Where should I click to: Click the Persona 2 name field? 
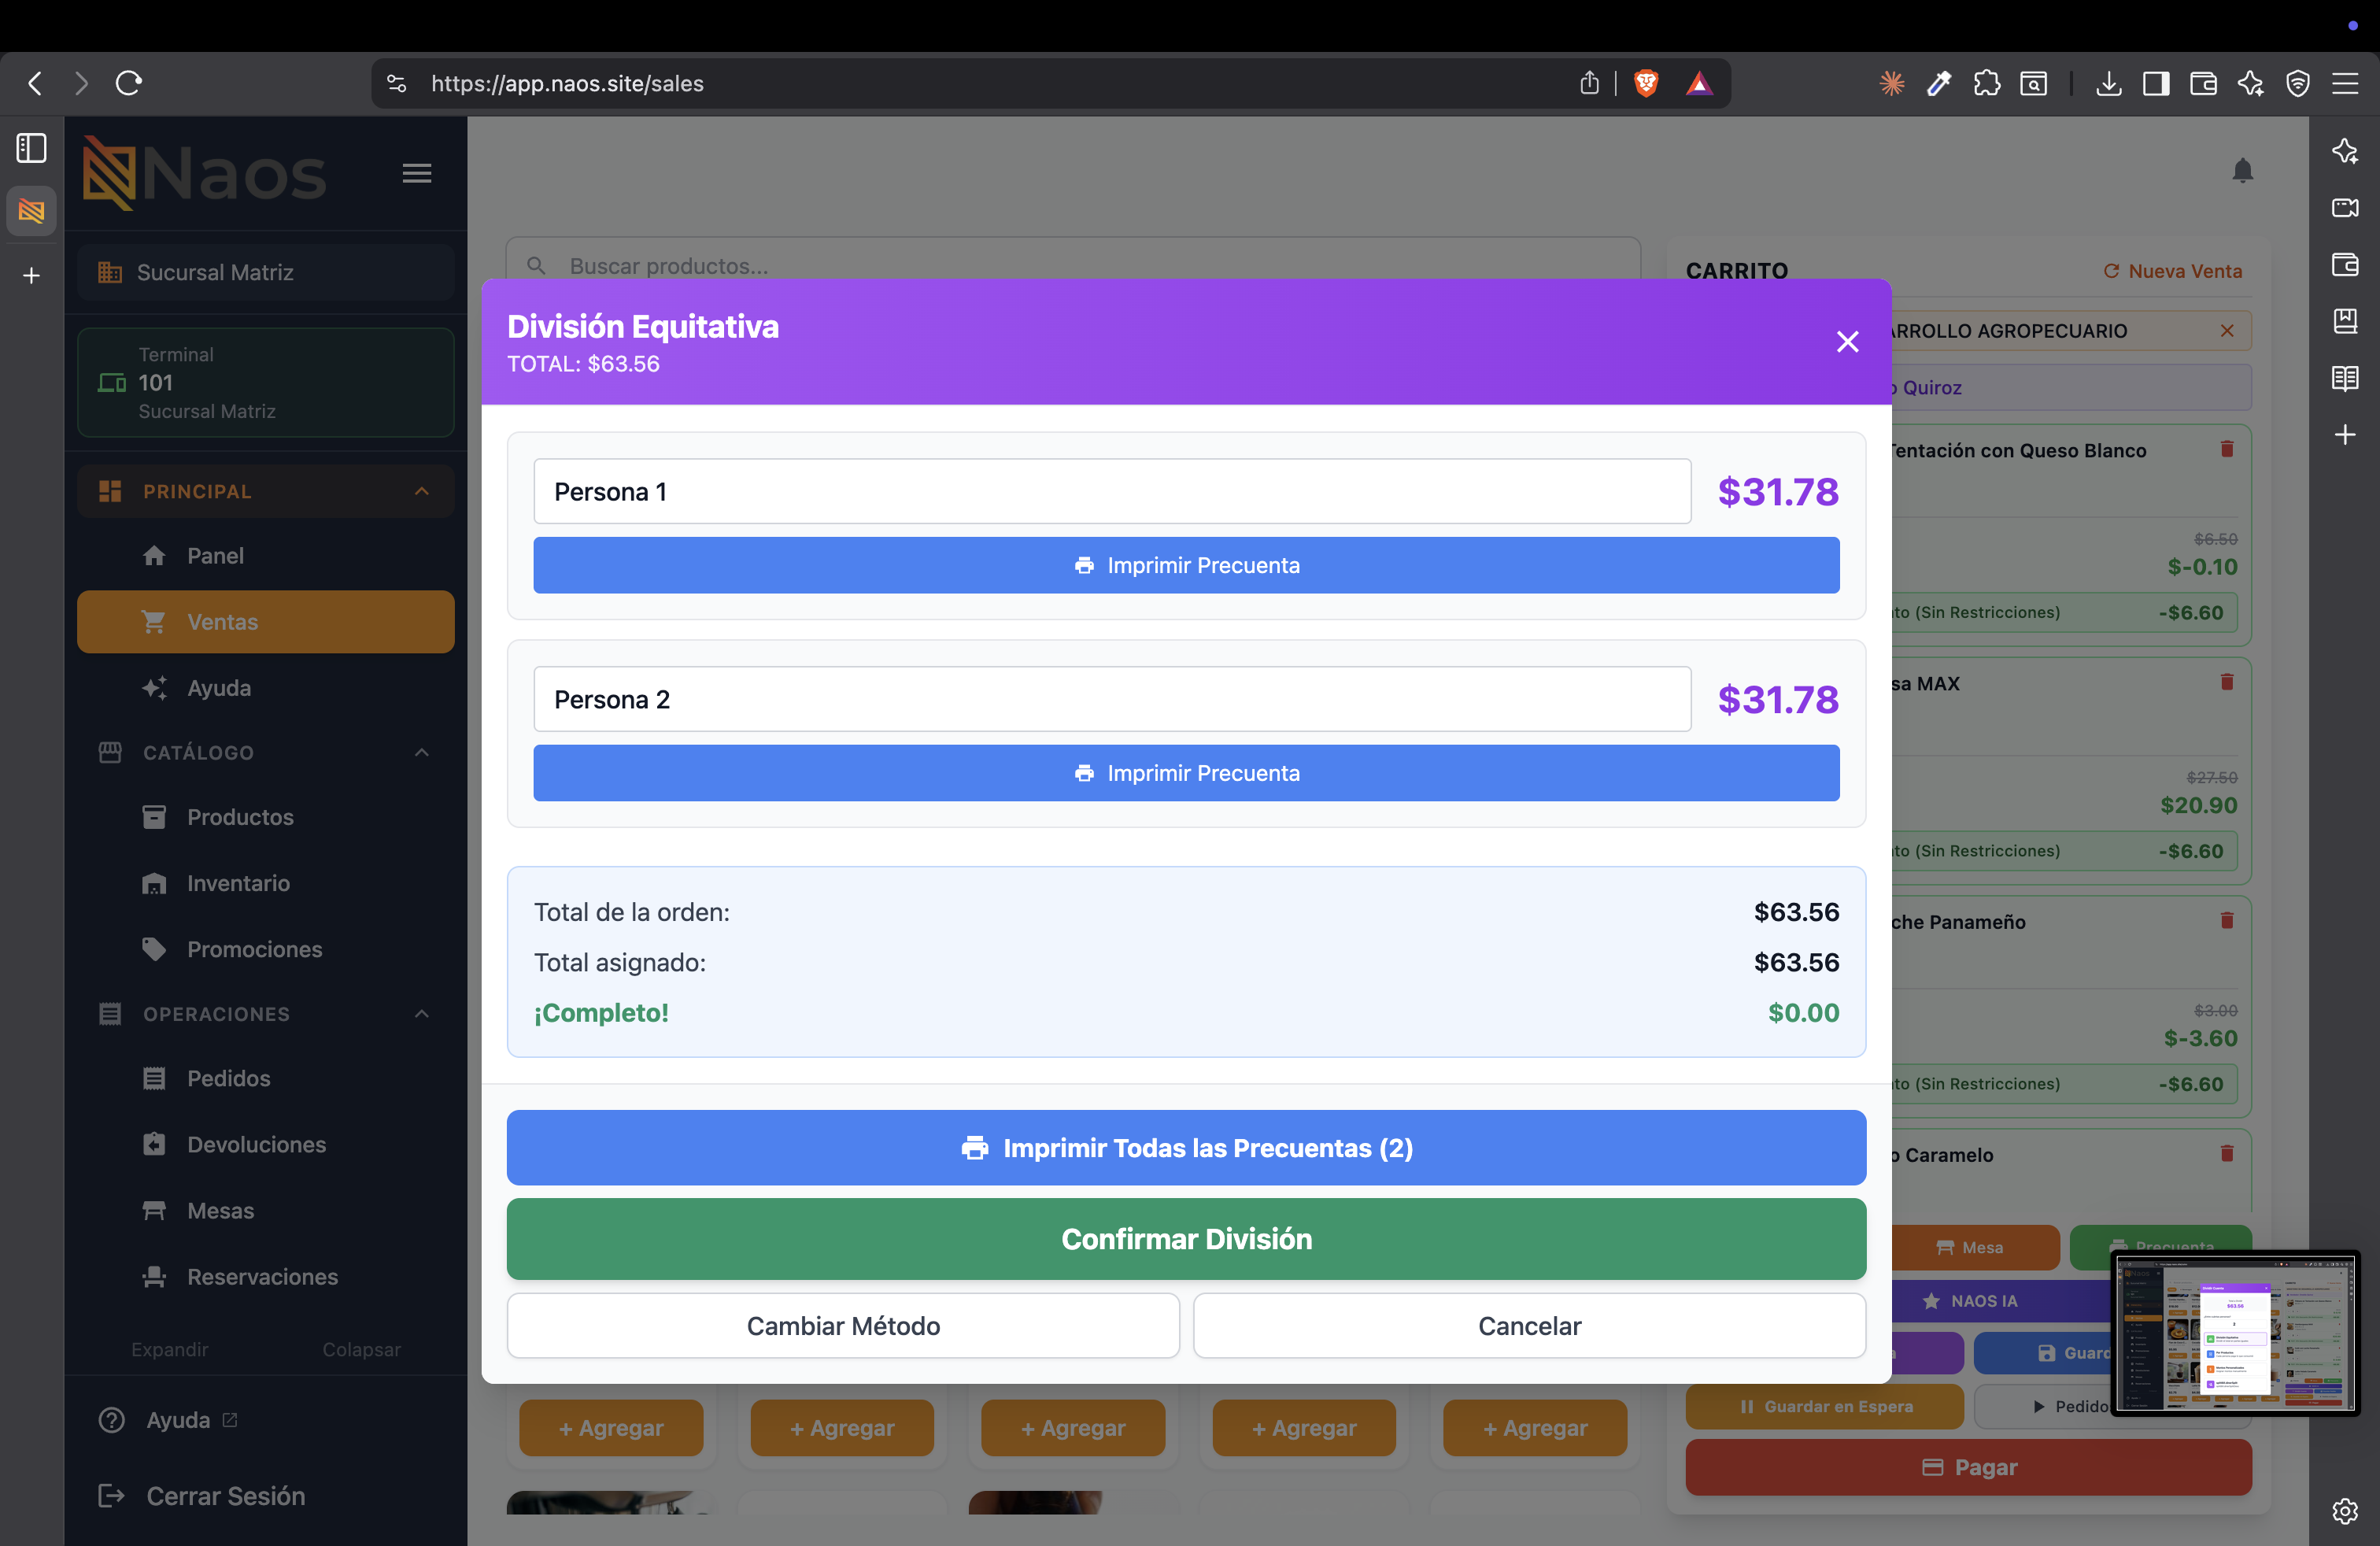1112,699
